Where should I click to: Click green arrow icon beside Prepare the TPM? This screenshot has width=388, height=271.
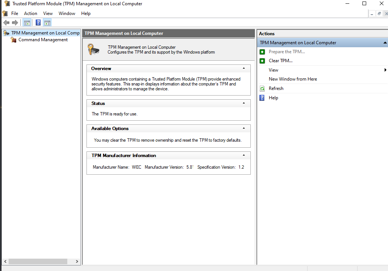coord(262,52)
